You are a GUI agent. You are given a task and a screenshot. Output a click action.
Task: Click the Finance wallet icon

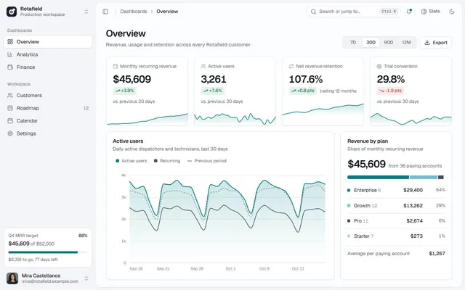coord(10,67)
